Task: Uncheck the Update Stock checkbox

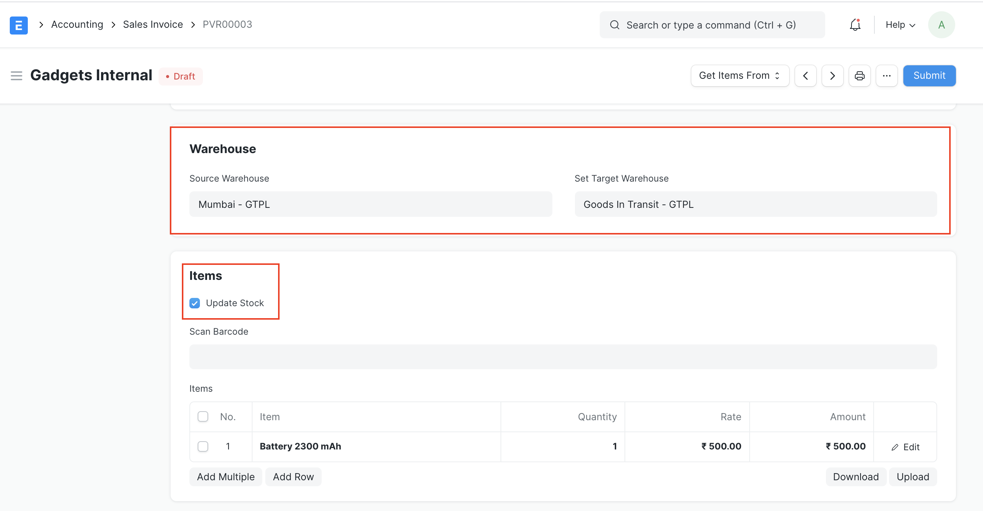Action: [x=195, y=303]
